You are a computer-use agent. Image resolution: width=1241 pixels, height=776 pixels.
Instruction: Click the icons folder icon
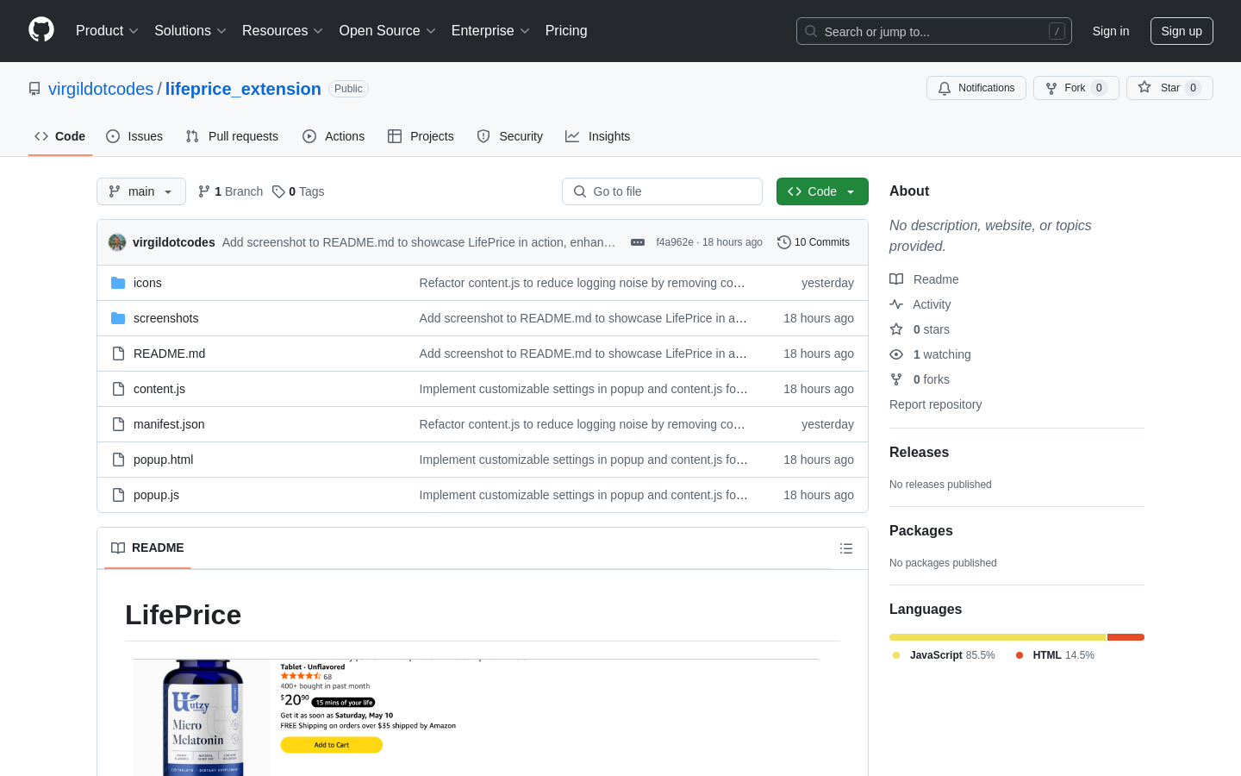[x=118, y=283]
